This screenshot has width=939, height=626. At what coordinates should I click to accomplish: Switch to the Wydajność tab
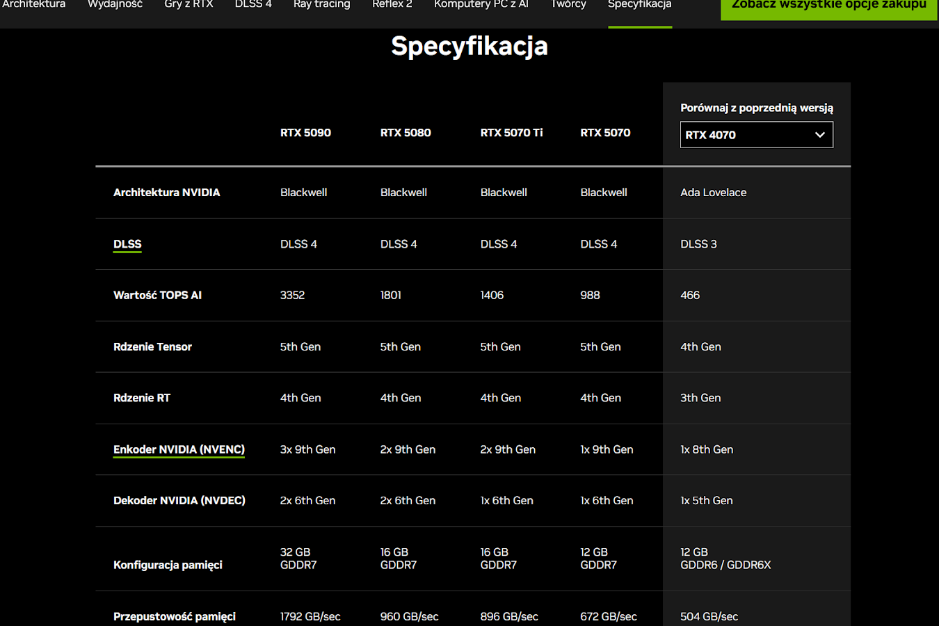[x=115, y=4]
